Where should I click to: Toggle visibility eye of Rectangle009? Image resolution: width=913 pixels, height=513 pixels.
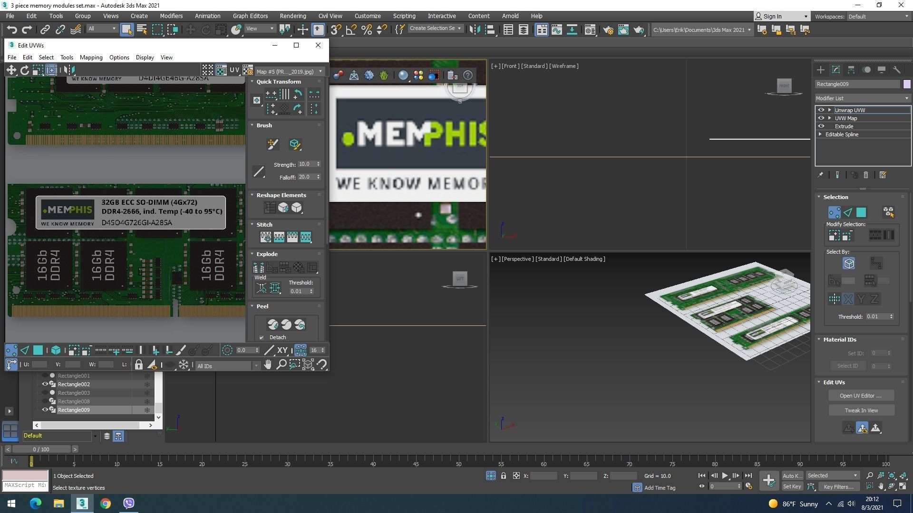45,410
